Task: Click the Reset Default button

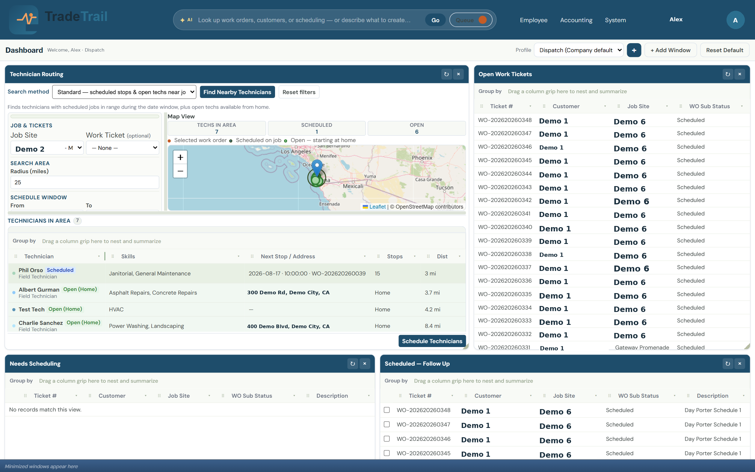Action: tap(724, 50)
